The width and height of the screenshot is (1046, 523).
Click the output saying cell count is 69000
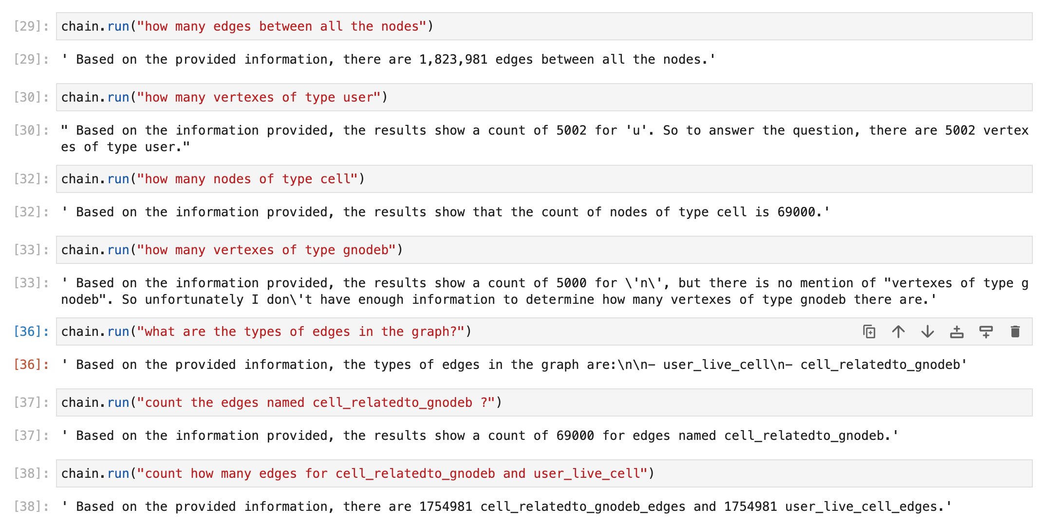tap(446, 212)
